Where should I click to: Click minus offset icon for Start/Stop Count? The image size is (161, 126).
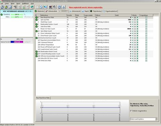tap(132, 22)
